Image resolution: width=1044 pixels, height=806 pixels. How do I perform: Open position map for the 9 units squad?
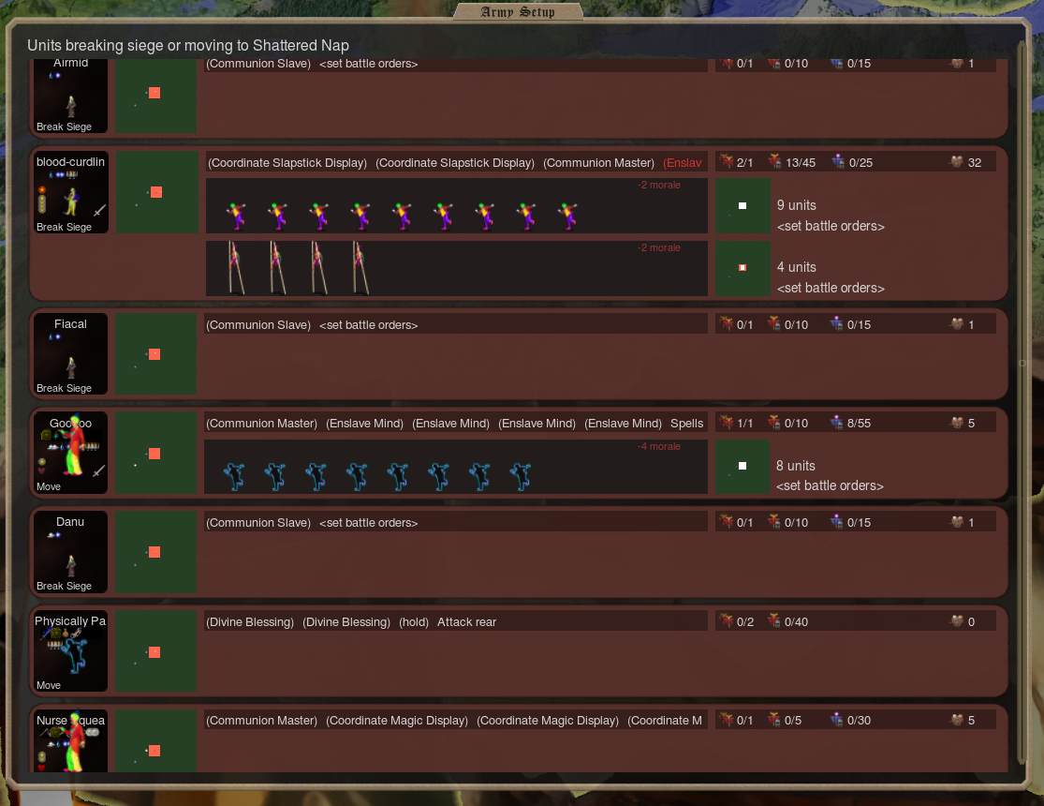pyautogui.click(x=743, y=205)
